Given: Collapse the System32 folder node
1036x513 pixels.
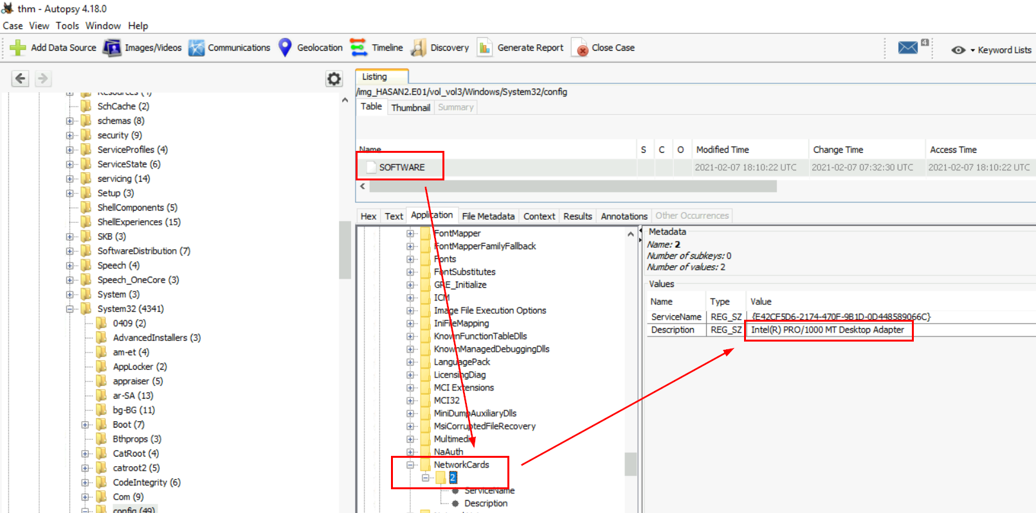Looking at the screenshot, I should [70, 309].
